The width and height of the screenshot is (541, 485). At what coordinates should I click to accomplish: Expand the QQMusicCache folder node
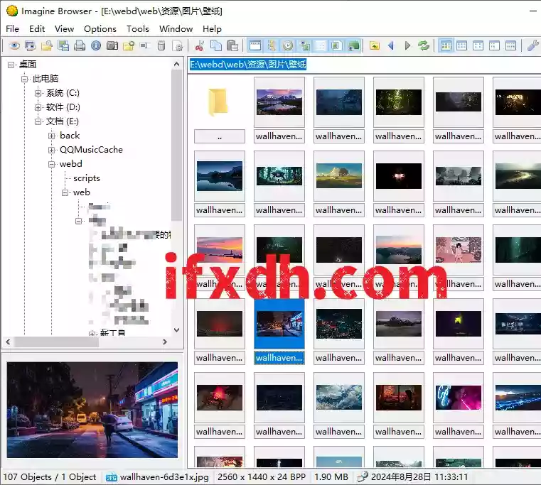[x=52, y=150]
